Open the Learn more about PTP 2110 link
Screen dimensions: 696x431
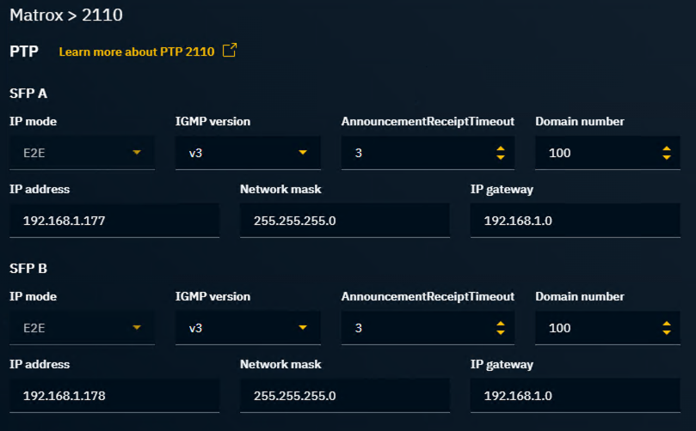coord(137,52)
